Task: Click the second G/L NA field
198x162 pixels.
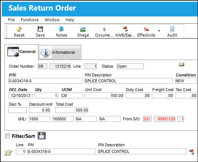Action: pyautogui.click(x=110, y=119)
